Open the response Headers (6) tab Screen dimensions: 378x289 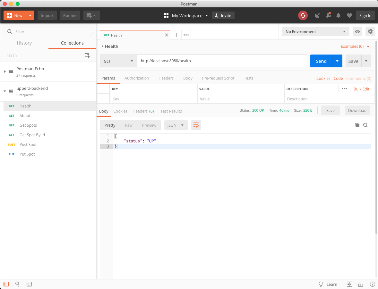click(143, 111)
